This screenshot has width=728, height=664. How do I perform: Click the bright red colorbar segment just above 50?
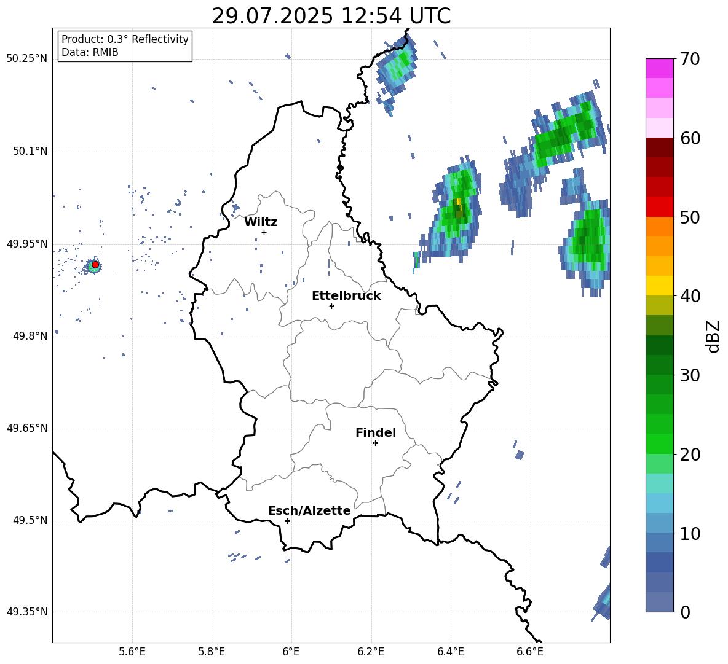[x=660, y=206]
